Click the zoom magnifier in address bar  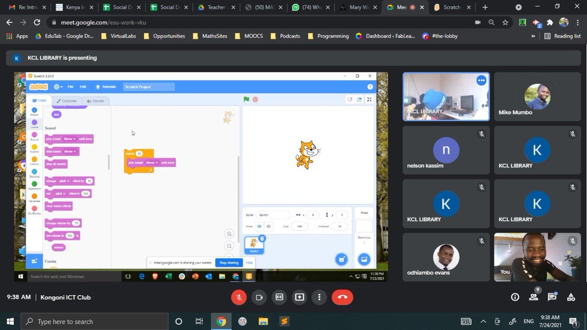click(492, 22)
